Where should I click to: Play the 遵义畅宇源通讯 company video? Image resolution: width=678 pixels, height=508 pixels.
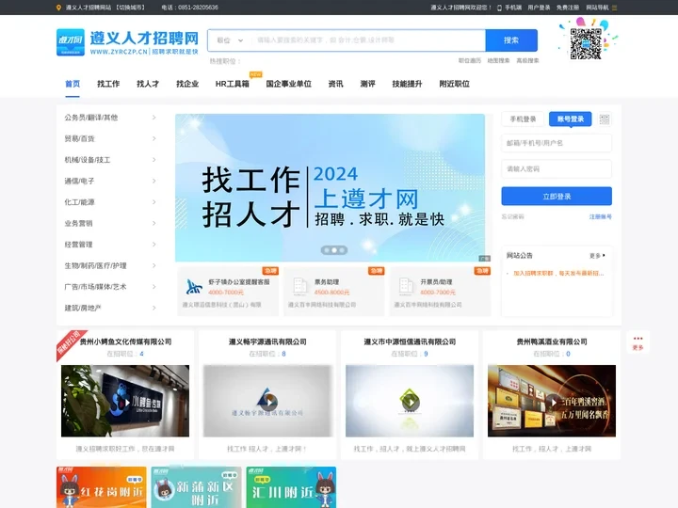[x=267, y=401]
